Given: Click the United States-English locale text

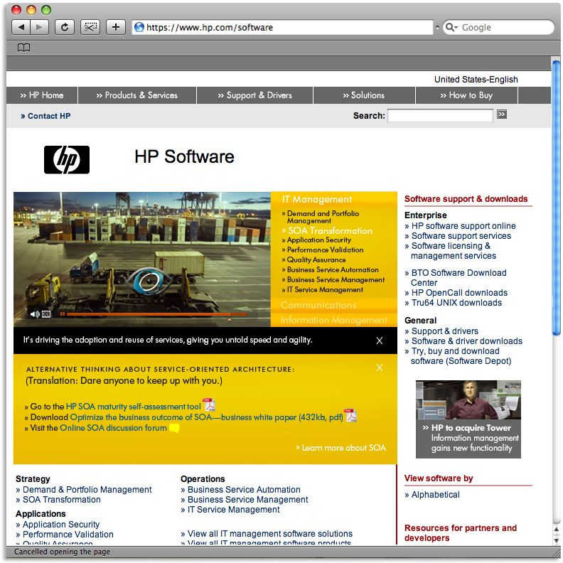Looking at the screenshot, I should pos(476,80).
